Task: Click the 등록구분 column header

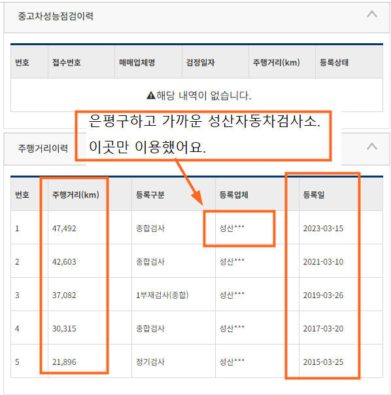Action: click(x=150, y=195)
